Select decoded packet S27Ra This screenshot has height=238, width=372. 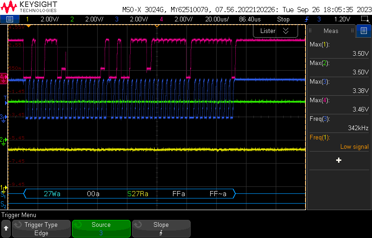pyautogui.click(x=138, y=194)
